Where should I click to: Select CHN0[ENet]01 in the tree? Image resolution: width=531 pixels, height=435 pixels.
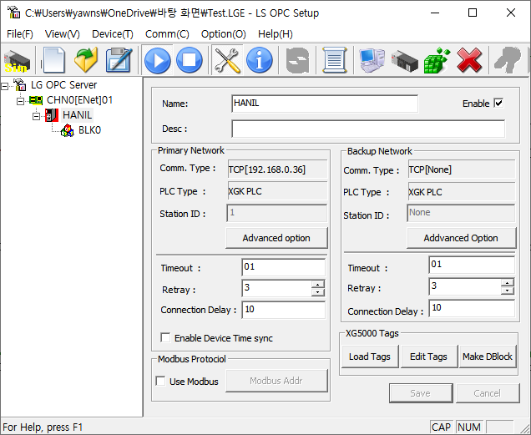(x=79, y=100)
